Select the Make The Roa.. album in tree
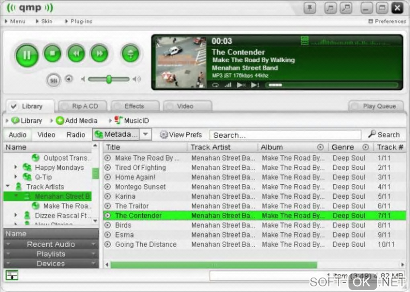Image resolution: width=410 pixels, height=292 pixels. pos(62,206)
